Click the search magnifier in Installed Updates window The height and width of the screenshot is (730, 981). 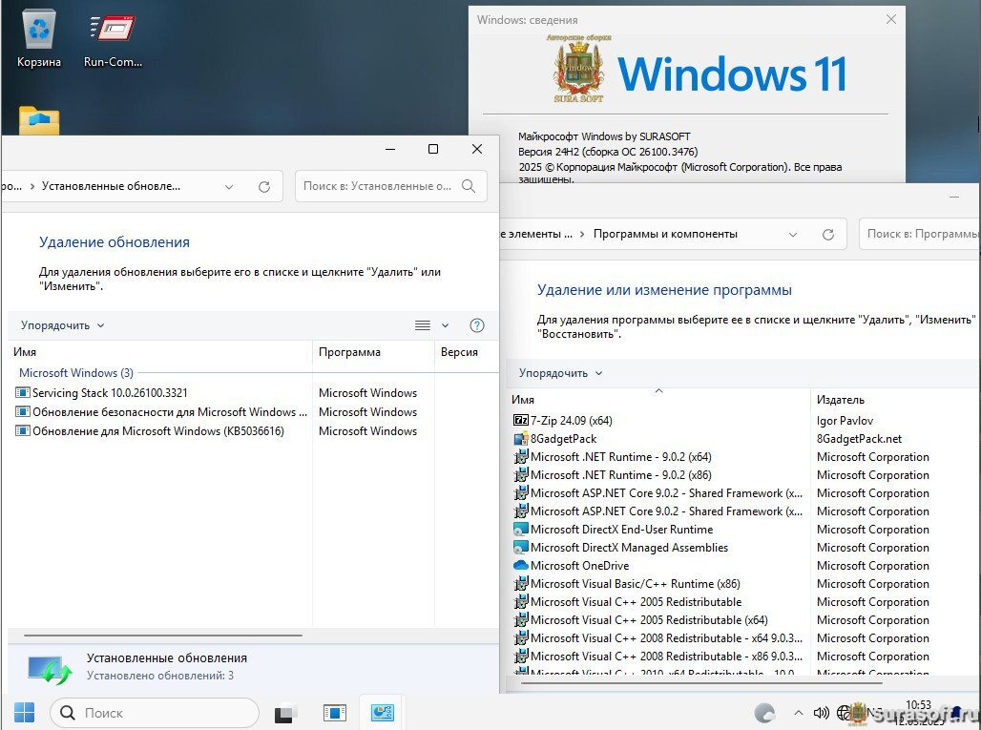click(468, 186)
